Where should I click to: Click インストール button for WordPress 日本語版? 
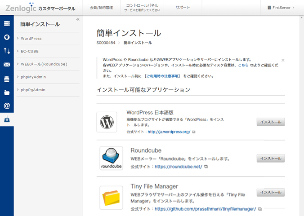271,122
